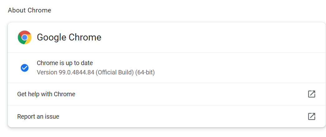Click the blue up-to-date checkmark icon
326x137 pixels.
[25, 68]
